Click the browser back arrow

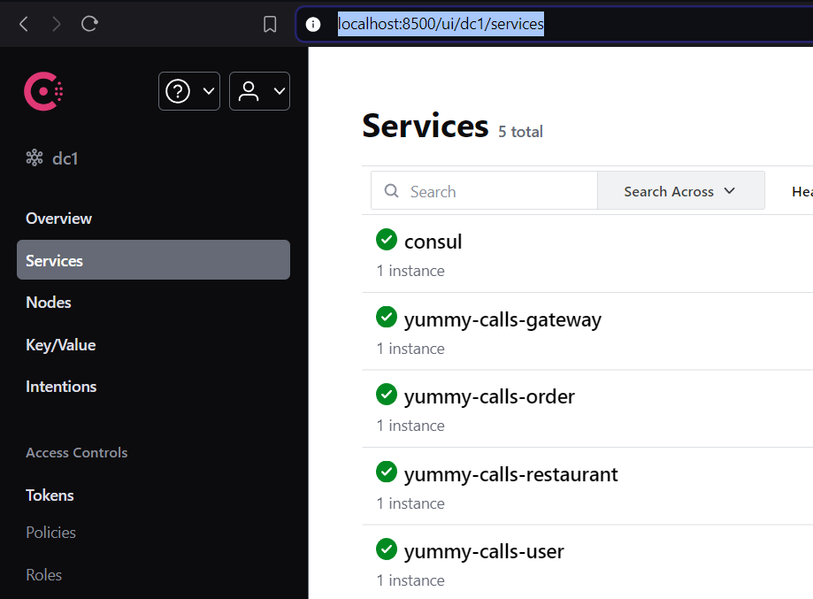click(x=24, y=24)
